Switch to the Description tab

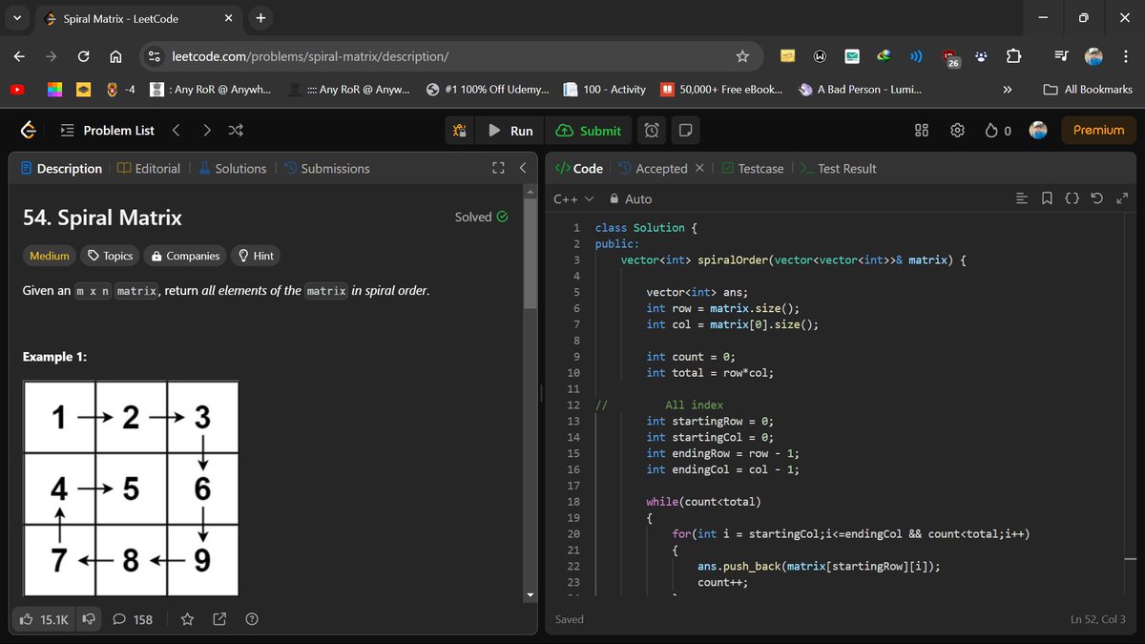click(x=61, y=168)
